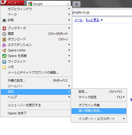Select Opera を終了 to quit

36,113
